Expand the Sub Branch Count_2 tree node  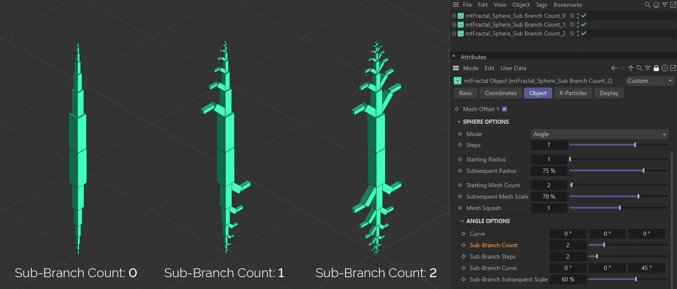[x=454, y=33]
